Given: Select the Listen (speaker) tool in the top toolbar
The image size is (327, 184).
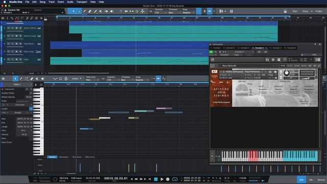Looking at the screenshot, I should [x=112, y=11].
